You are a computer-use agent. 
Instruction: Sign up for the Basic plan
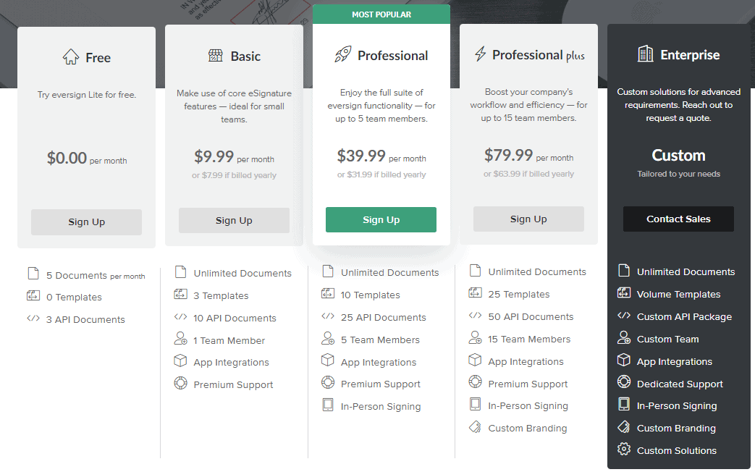coord(233,221)
